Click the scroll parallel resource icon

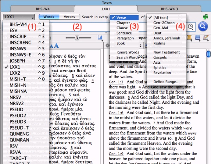tap(189, 38)
